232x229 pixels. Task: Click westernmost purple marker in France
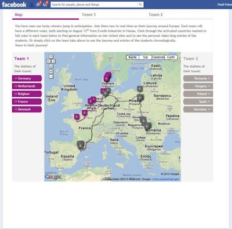[x=77, y=117]
